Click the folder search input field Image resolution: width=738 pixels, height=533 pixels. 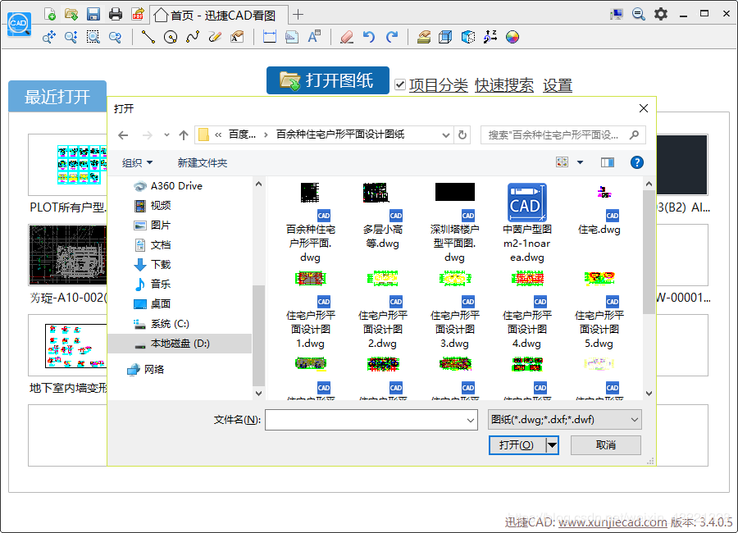[563, 135]
